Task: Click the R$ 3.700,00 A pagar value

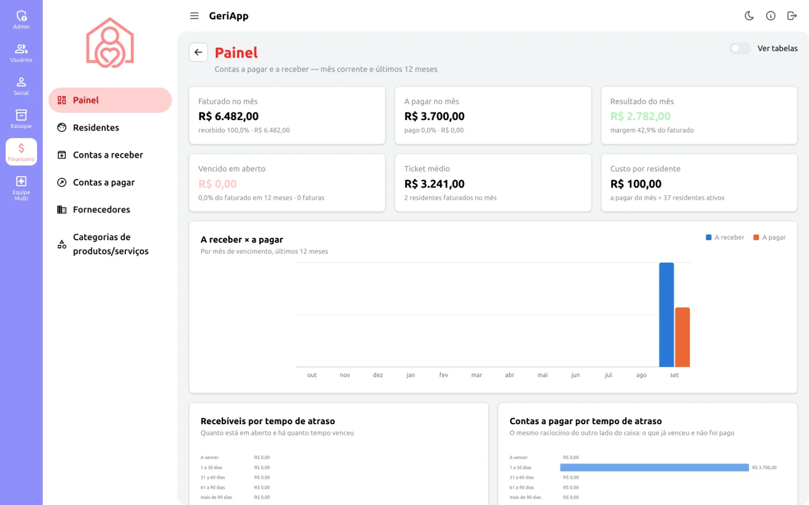Action: click(x=435, y=117)
